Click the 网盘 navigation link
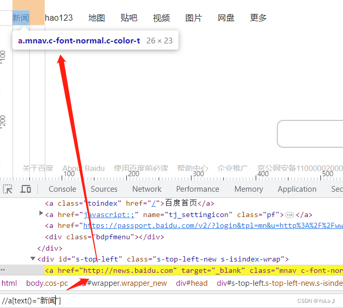The height and width of the screenshot is (308, 343). tap(226, 18)
